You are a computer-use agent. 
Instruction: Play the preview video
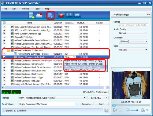click(x=115, y=110)
